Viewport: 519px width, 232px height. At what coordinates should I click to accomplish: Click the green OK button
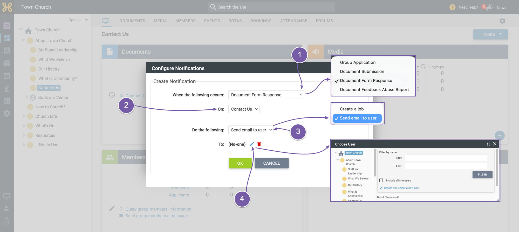(240, 163)
